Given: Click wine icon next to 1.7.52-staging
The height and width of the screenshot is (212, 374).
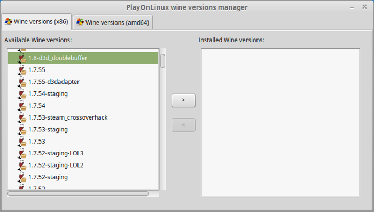Looking at the screenshot, I should pyautogui.click(x=22, y=177).
